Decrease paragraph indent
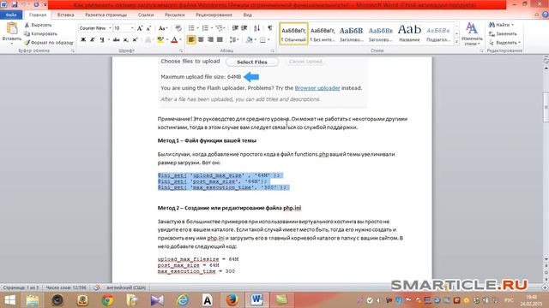The height and width of the screenshot is (308, 549). pyautogui.click(x=235, y=28)
